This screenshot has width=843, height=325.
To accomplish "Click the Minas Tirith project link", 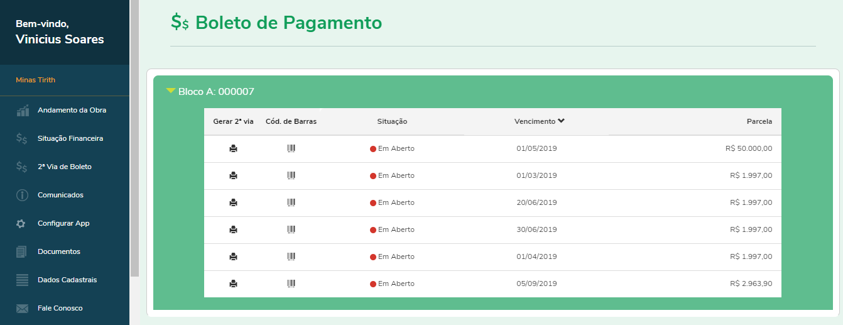I will click(x=36, y=80).
